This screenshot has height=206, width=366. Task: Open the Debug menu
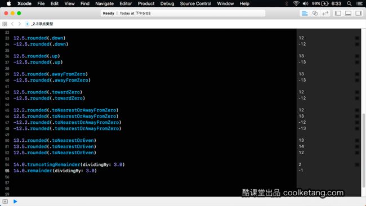pyautogui.click(x=167, y=3)
